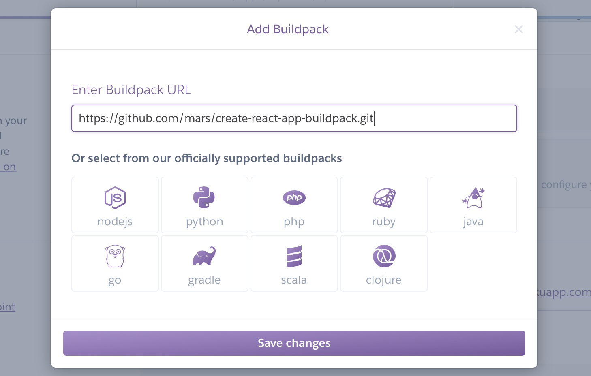Open the 'uapp.com' link on the right

(564, 292)
